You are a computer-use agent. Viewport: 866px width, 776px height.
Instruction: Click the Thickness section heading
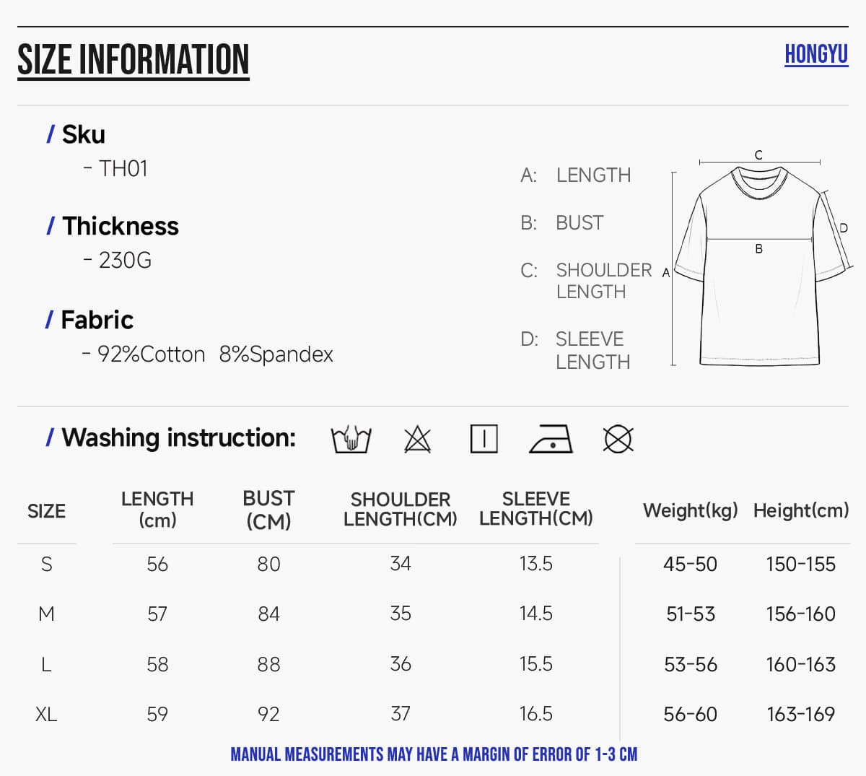(x=113, y=226)
